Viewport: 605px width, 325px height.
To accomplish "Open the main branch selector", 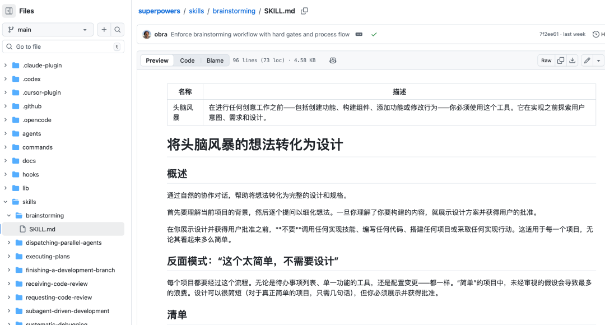I will point(48,29).
